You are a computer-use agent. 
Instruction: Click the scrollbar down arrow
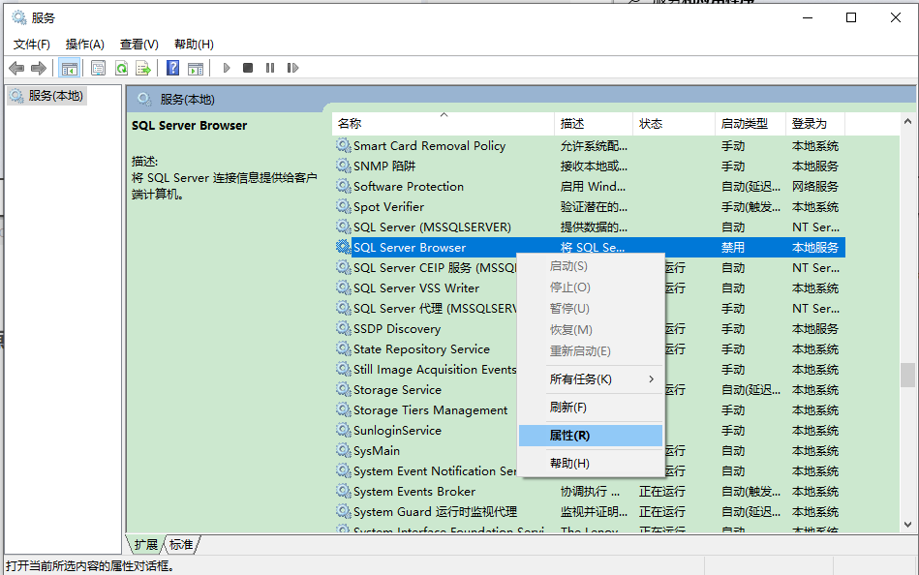[907, 525]
